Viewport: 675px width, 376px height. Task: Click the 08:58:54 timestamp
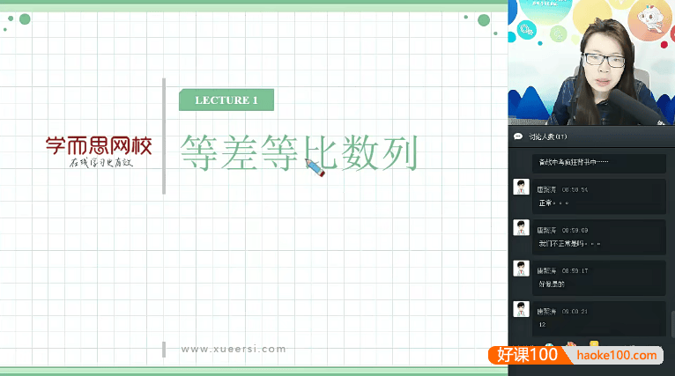click(x=575, y=189)
